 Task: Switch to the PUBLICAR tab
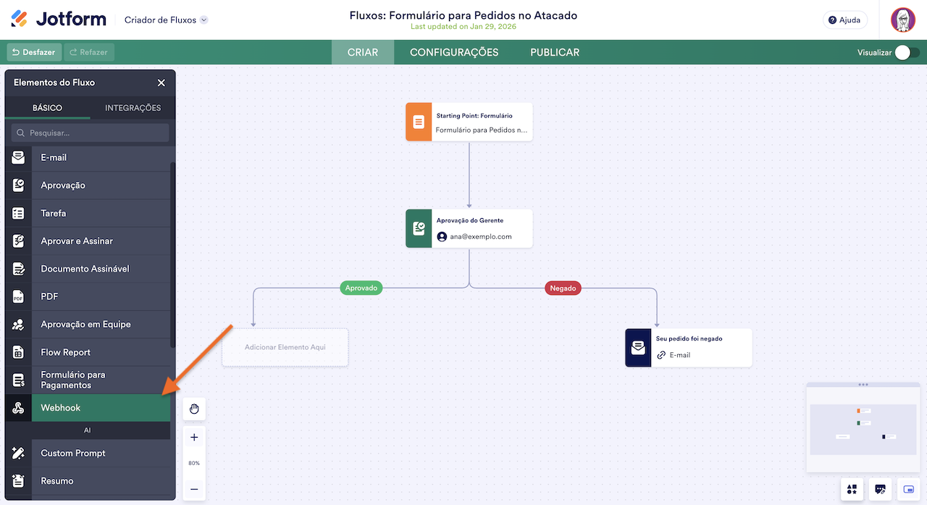coord(554,51)
